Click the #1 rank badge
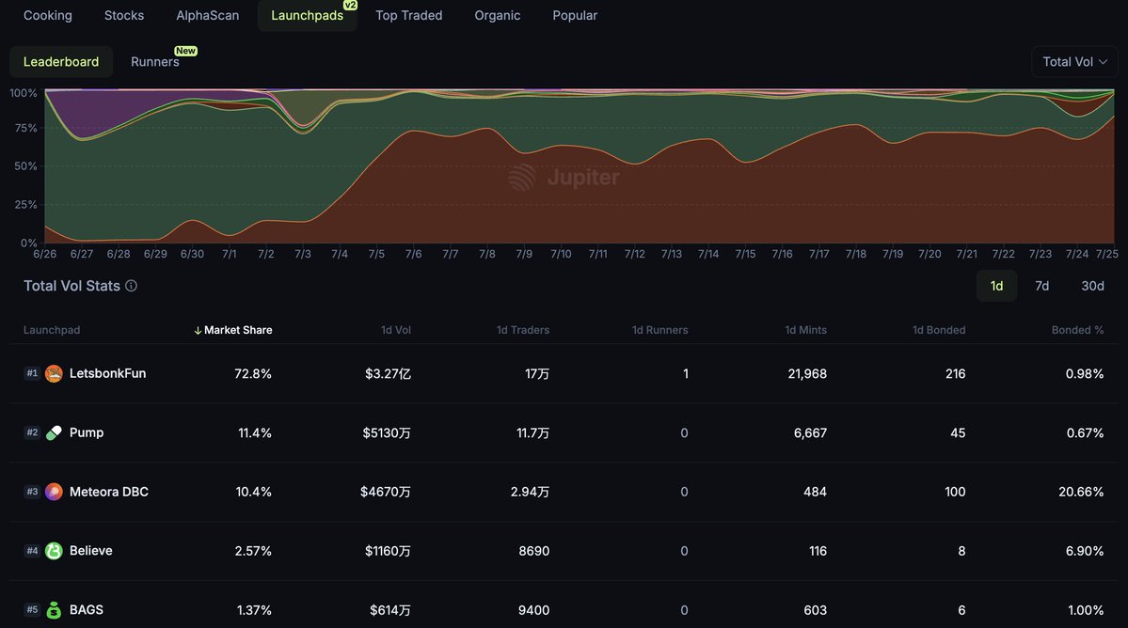The width and height of the screenshot is (1128, 628). coord(32,373)
